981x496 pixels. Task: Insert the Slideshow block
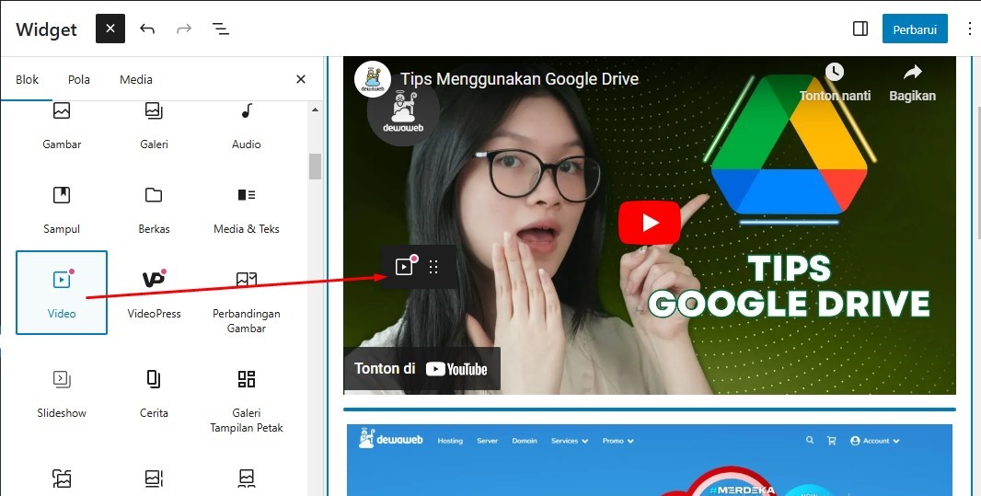[x=62, y=393]
